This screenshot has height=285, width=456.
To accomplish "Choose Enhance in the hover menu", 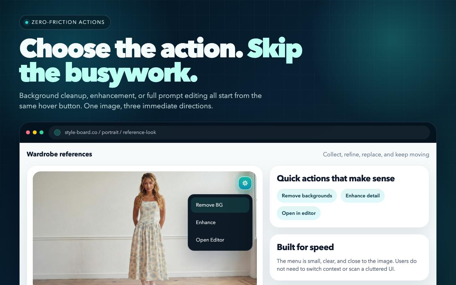I will pos(220,222).
